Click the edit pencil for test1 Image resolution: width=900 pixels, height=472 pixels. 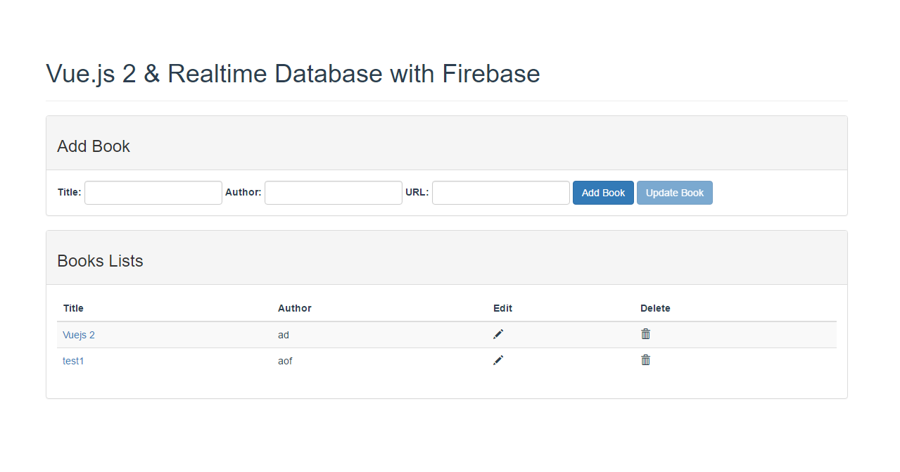pos(498,360)
